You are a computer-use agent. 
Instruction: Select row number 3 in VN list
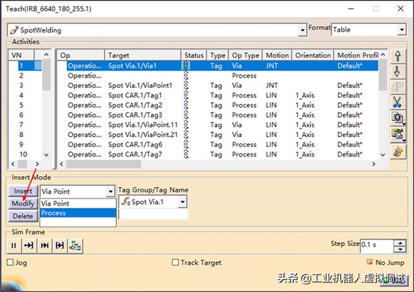[21, 85]
